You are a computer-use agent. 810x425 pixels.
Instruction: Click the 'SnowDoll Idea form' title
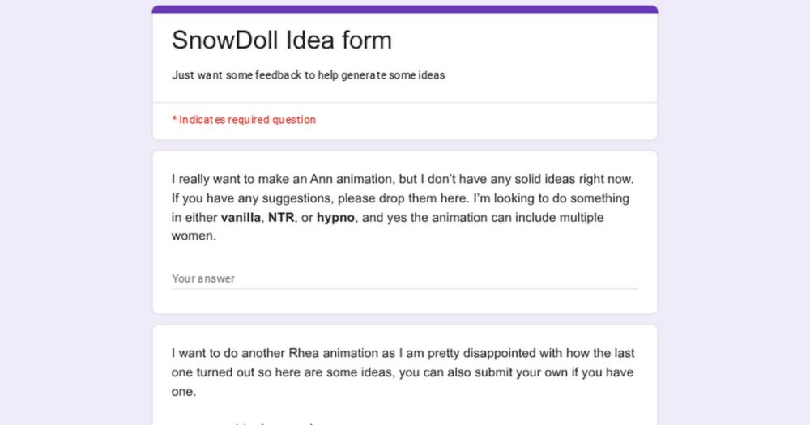(x=281, y=40)
